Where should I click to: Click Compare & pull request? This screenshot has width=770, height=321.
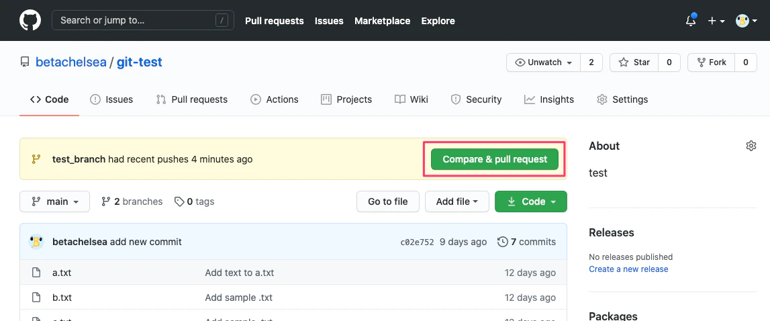click(495, 159)
